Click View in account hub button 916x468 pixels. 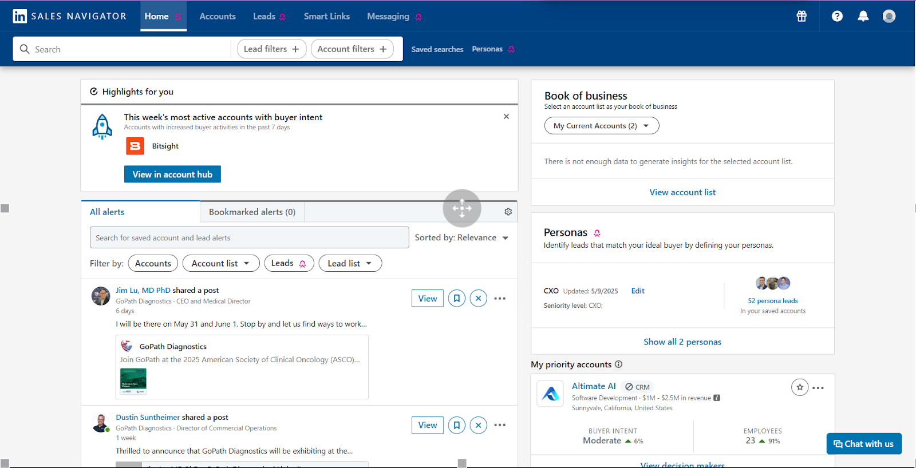coord(172,174)
